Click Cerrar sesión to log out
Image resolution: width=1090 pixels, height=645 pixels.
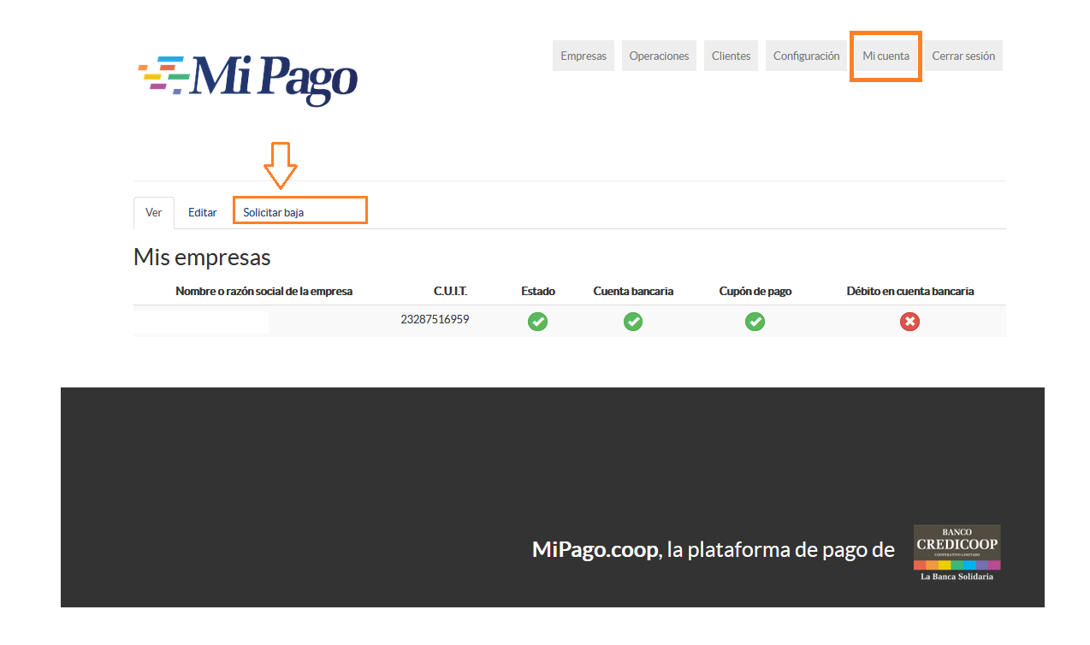click(963, 56)
